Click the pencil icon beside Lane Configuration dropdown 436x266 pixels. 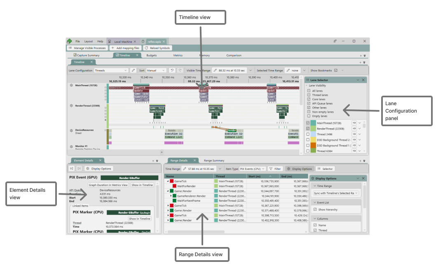click(x=133, y=71)
